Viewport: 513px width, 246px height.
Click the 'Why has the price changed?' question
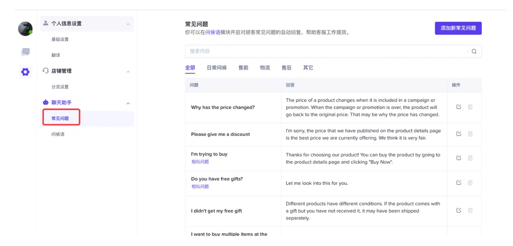point(223,107)
